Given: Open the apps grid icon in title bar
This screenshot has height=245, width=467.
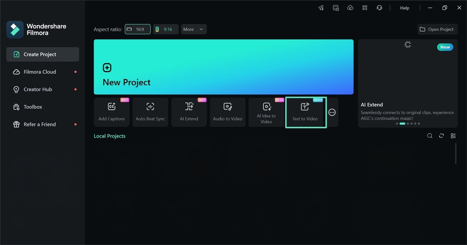Looking at the screenshot, I should click(x=365, y=8).
